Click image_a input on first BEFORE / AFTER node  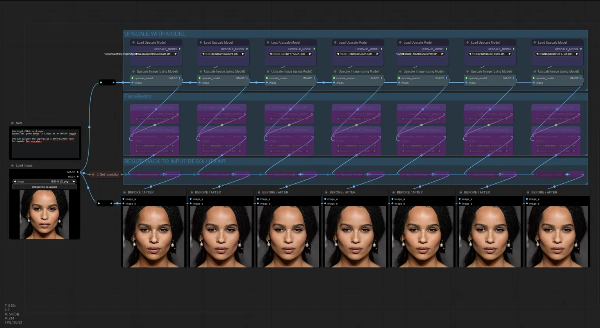(124, 199)
